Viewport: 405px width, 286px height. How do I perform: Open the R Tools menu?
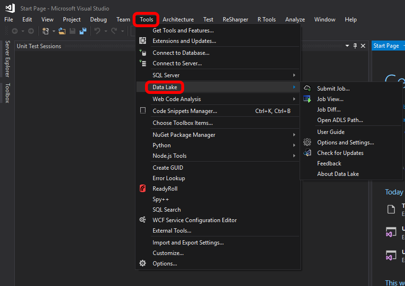[x=267, y=20]
